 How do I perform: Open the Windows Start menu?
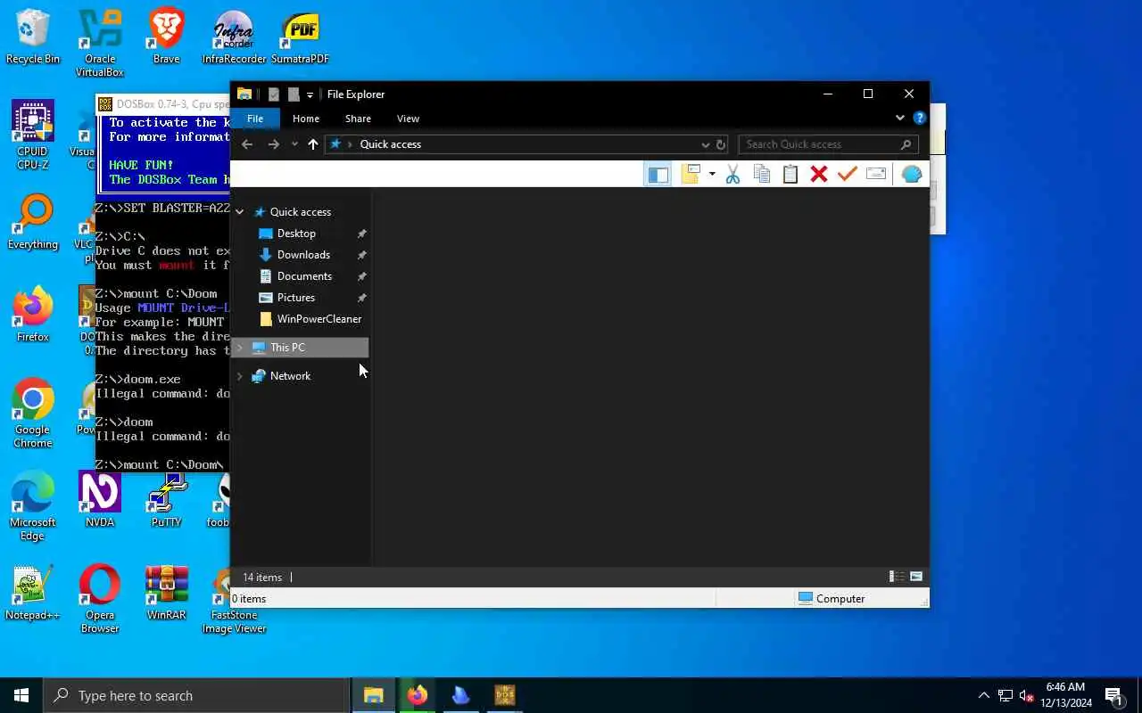21,695
